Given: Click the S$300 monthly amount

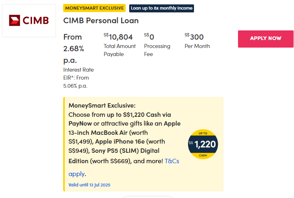Looking at the screenshot, I should click(194, 37).
